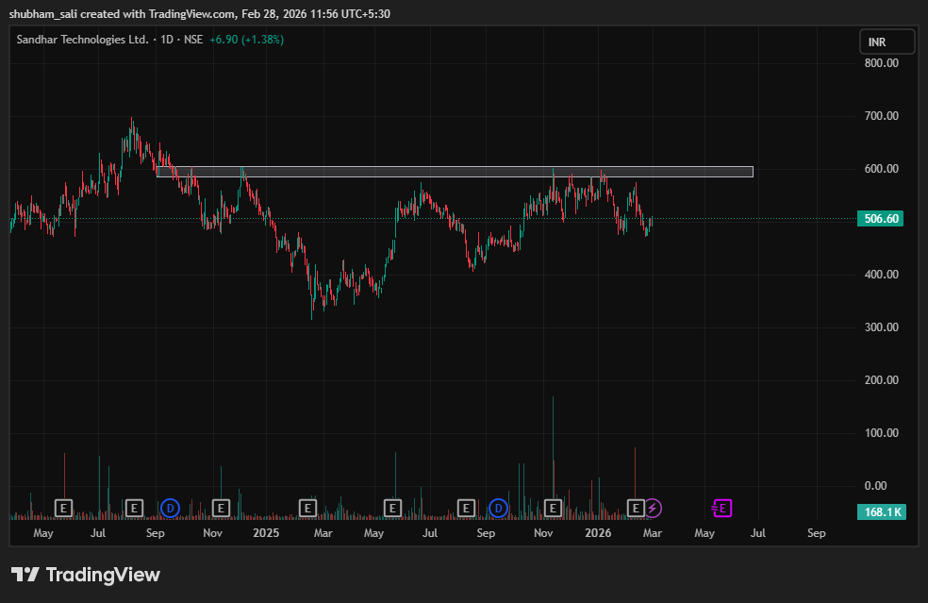Click the earnings E marker between Jul and Sep 2025
This screenshot has height=603, width=928.
[467, 509]
